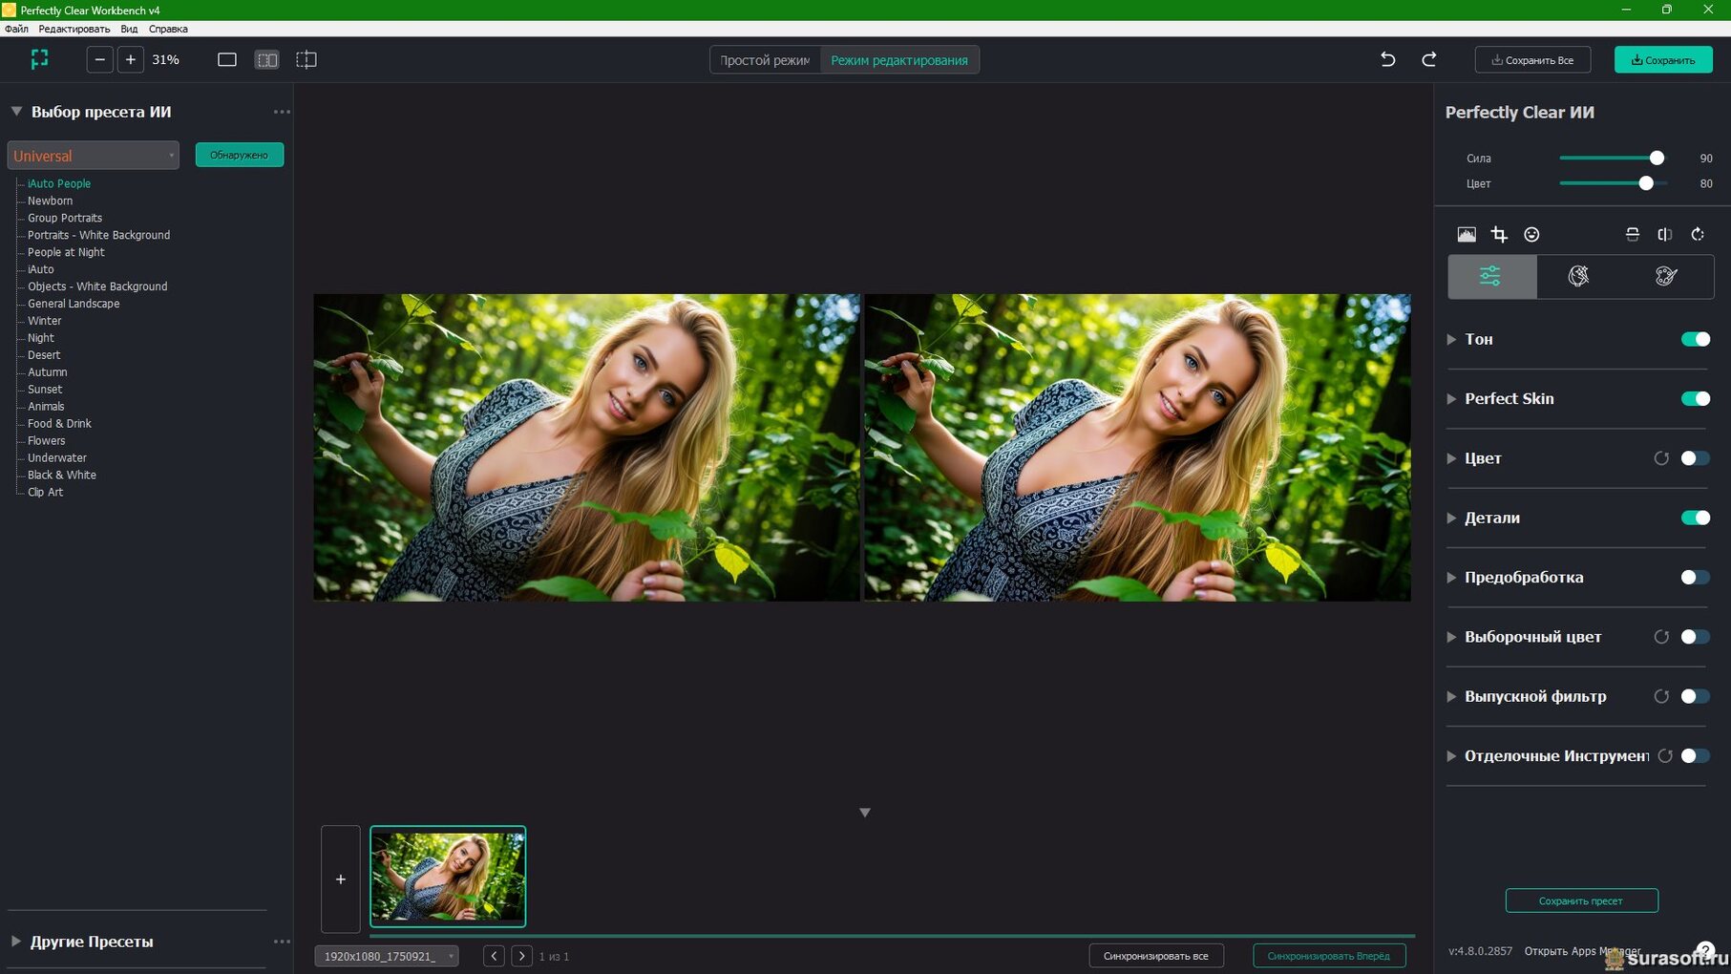Click Синхронизировать все button
This screenshot has width=1731, height=974.
point(1155,956)
